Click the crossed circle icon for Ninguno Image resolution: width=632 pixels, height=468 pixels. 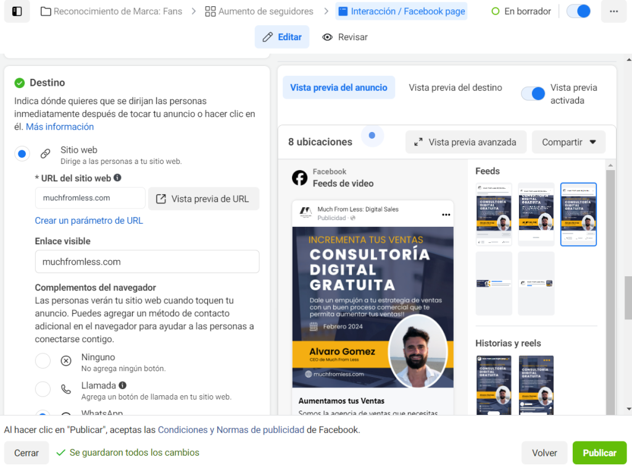click(65, 361)
